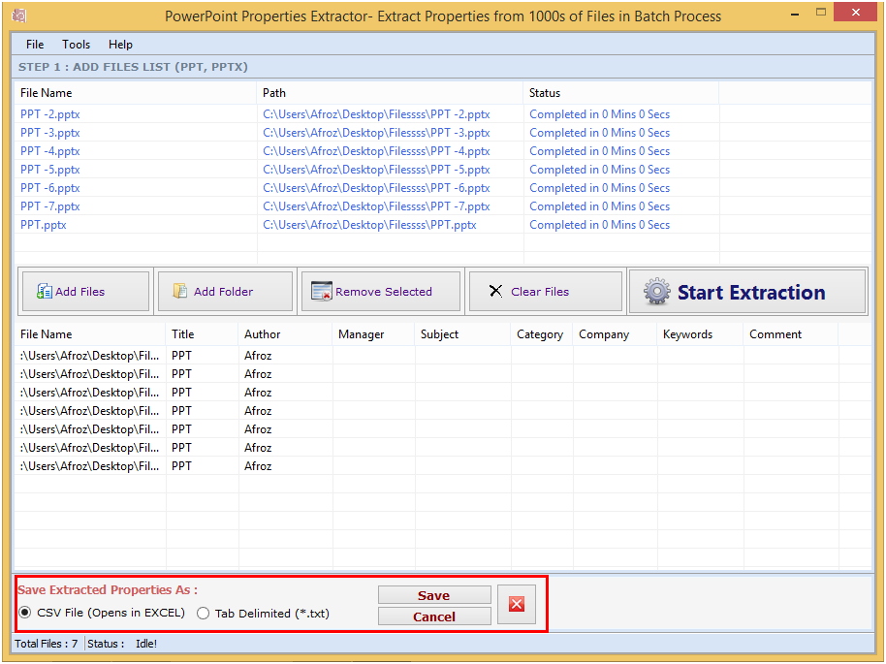Viewport: 886px width, 664px height.
Task: Click the Manager column header
Action: [x=373, y=334]
